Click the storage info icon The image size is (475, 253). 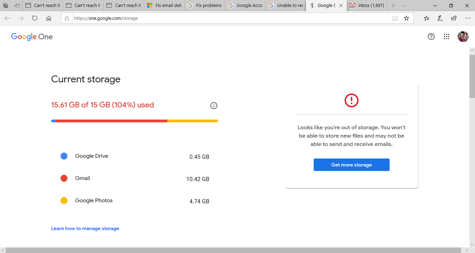pyautogui.click(x=214, y=106)
